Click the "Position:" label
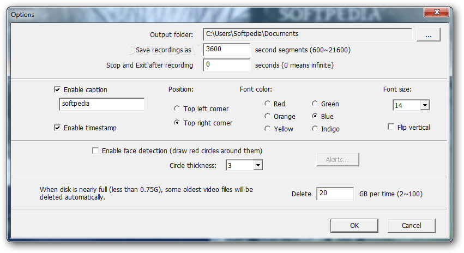The image size is (464, 253). click(181, 89)
